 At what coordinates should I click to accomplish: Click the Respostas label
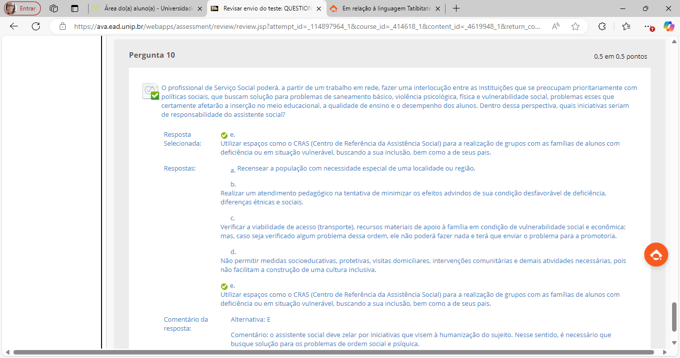[180, 168]
